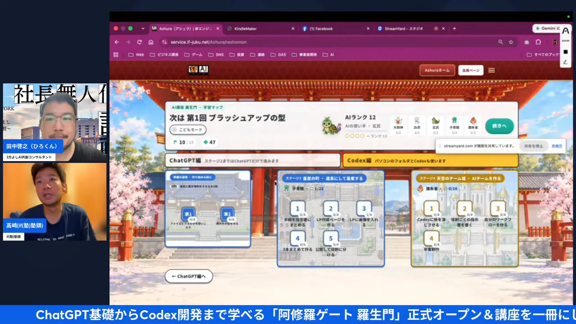Screen dimensions: 576x324
Task: Switch to the Ashura (アシュラ) browser tab
Action: click(184, 28)
